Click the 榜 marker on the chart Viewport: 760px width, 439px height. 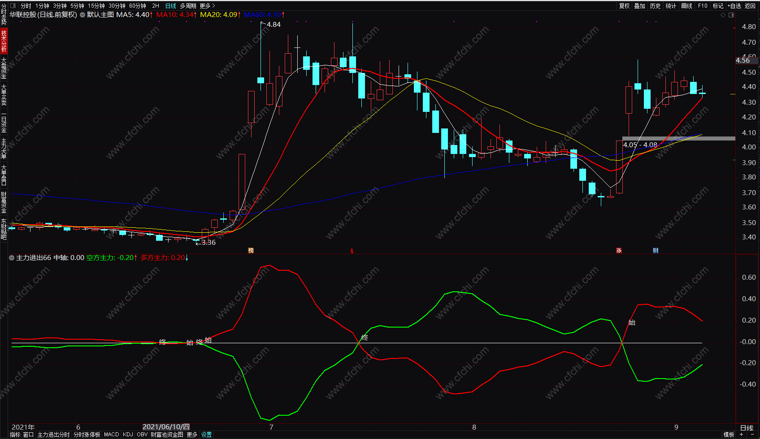(251, 251)
